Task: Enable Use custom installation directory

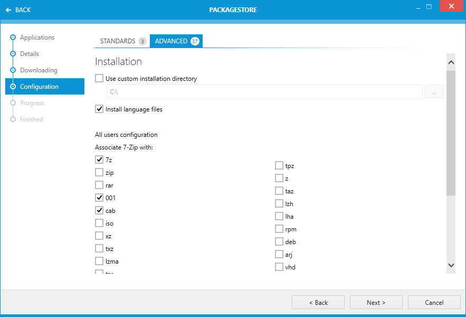Action: tap(99, 78)
